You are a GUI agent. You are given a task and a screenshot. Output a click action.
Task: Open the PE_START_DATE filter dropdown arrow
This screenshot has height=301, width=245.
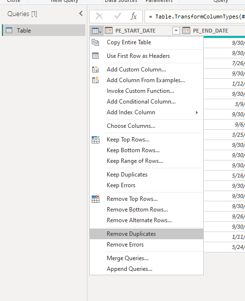(x=176, y=31)
